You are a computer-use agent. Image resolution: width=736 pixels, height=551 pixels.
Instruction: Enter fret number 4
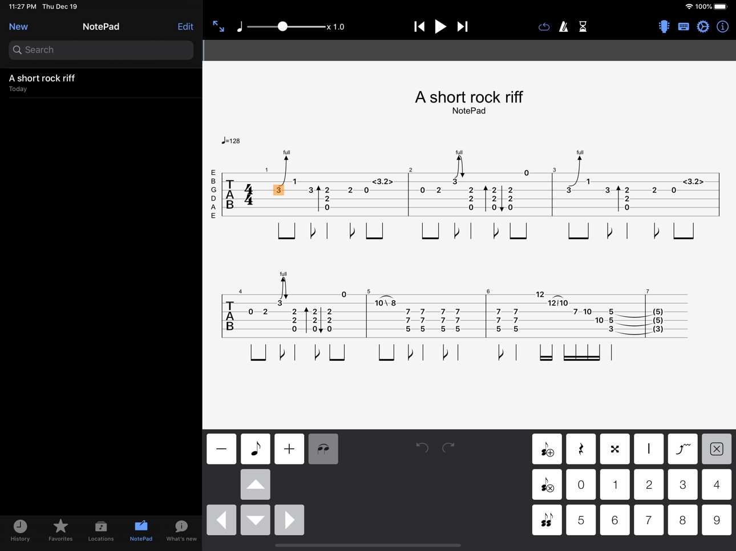pyautogui.click(x=717, y=484)
